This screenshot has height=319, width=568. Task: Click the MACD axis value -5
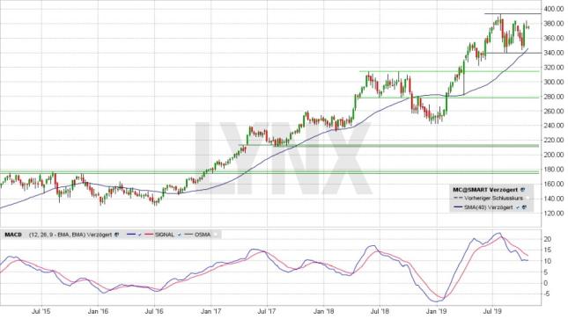click(547, 294)
